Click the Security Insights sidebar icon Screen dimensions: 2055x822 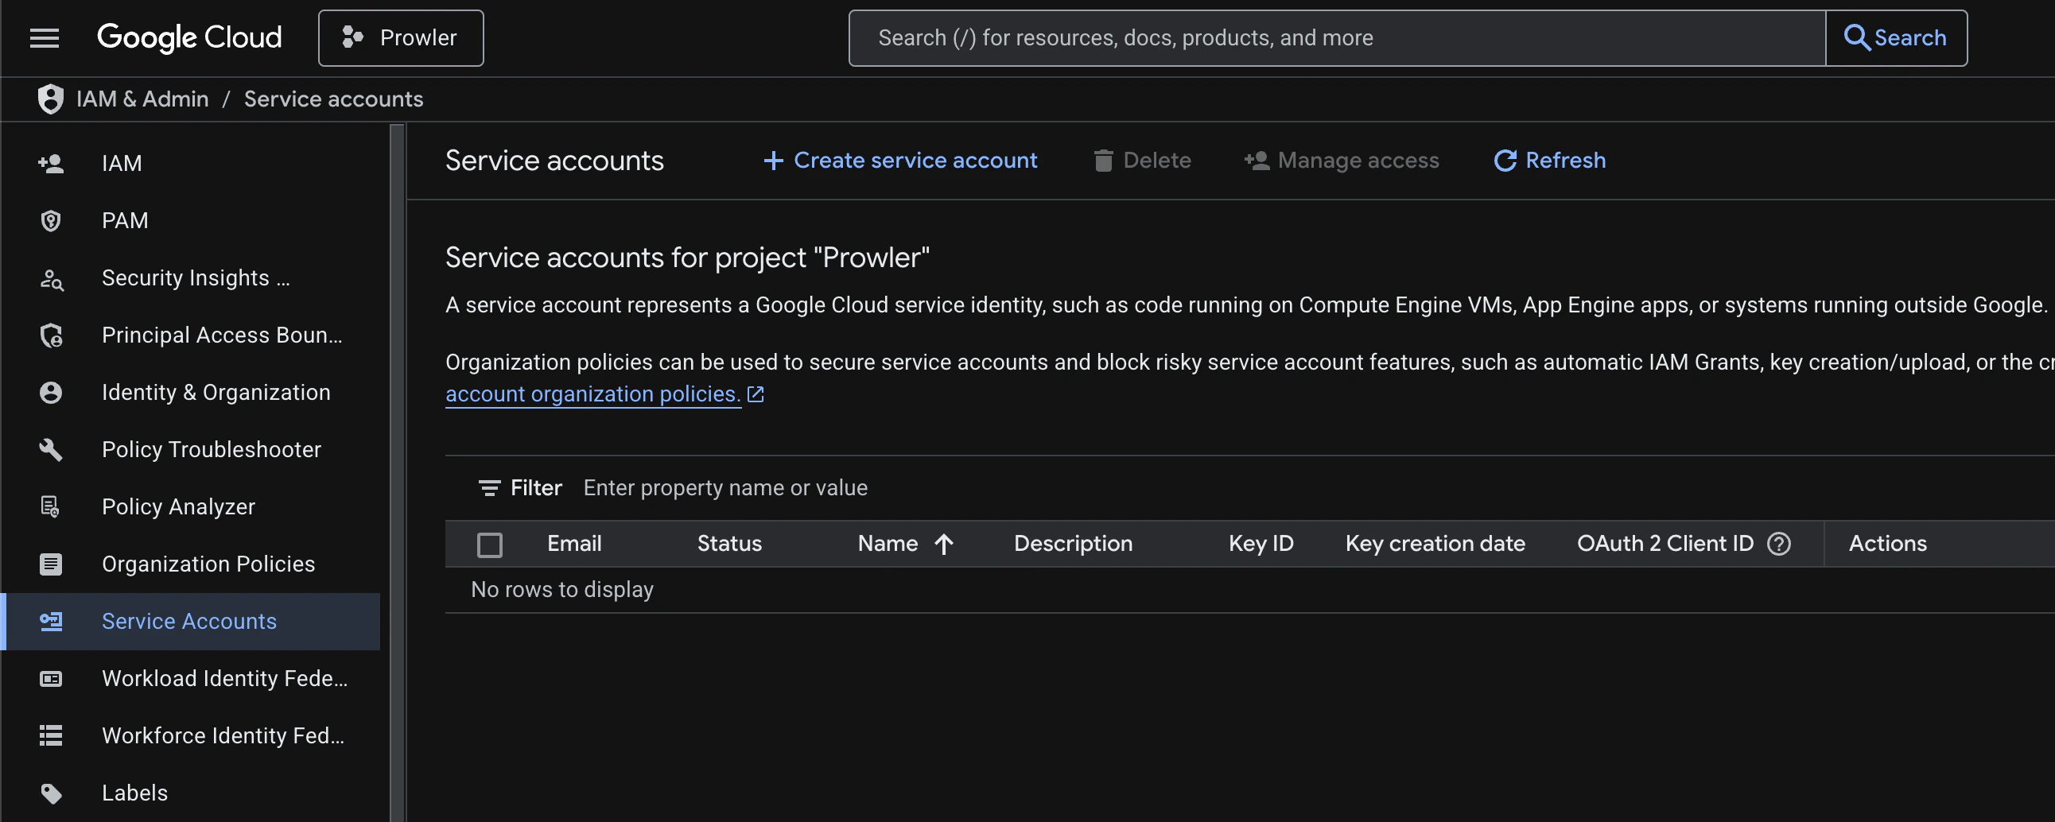(50, 278)
